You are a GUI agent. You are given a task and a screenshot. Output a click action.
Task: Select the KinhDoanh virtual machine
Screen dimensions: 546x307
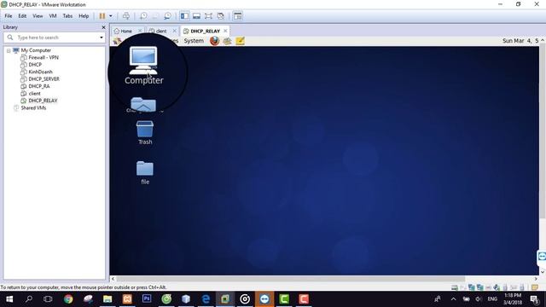point(40,72)
